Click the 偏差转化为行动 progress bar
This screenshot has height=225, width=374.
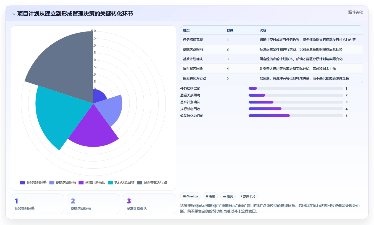296,116
